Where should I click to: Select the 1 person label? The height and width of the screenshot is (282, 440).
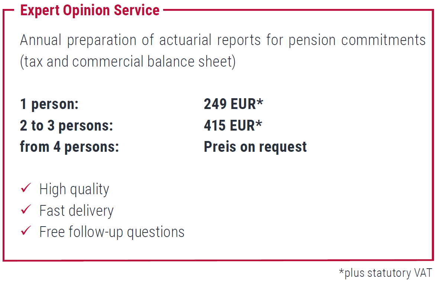click(49, 104)
